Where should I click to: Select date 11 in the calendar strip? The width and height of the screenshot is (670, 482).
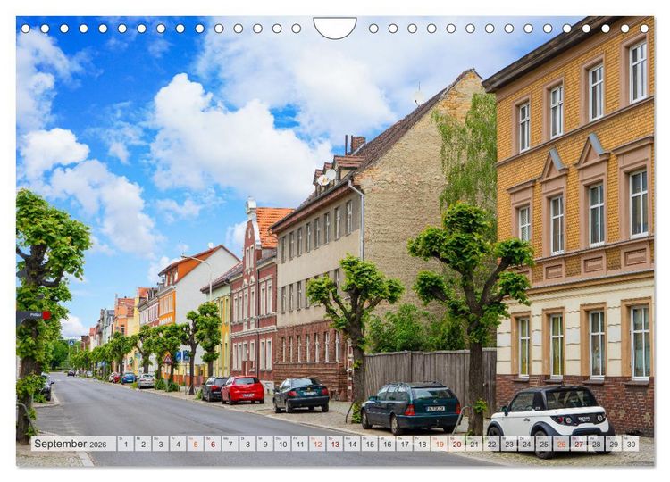[300, 444]
